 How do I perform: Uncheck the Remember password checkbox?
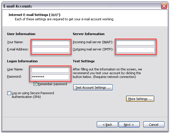[35, 84]
